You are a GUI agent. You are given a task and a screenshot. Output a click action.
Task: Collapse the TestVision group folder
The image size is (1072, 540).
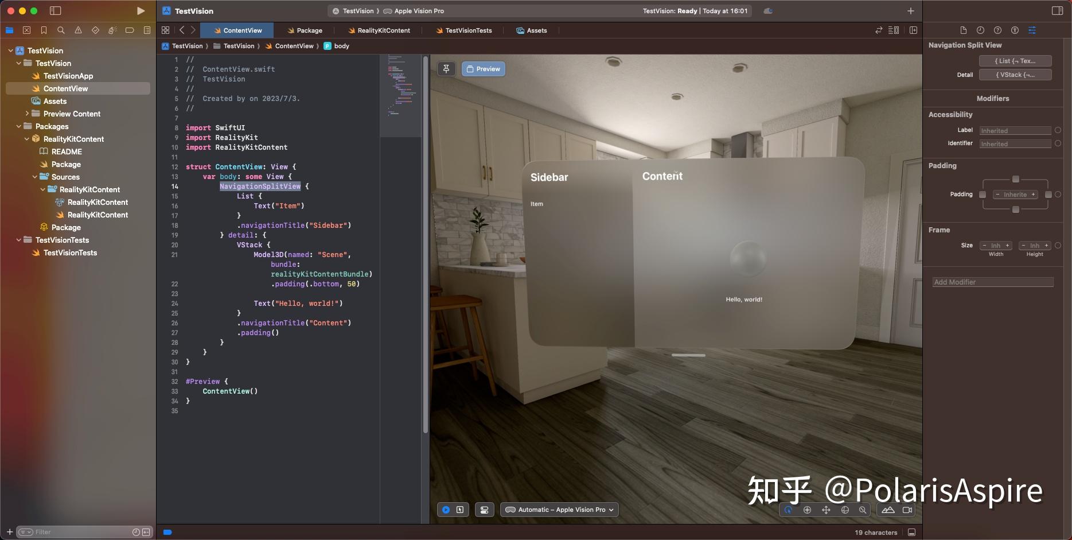pyautogui.click(x=18, y=63)
